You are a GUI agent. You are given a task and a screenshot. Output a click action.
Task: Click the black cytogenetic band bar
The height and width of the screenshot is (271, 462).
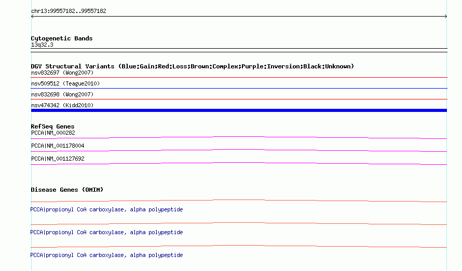point(239,50)
